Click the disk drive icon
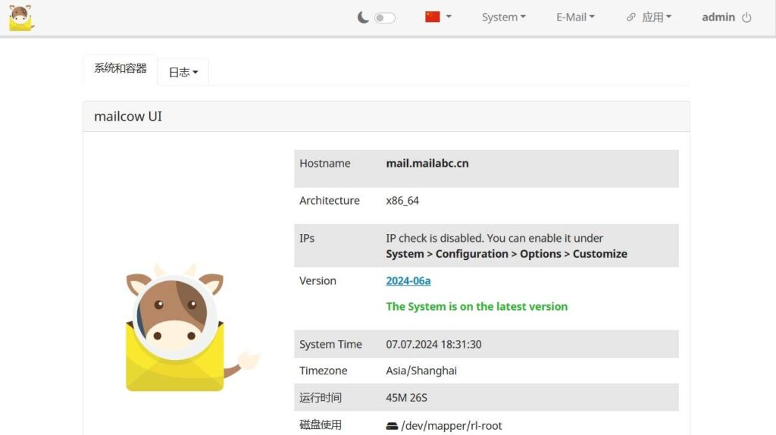Image resolution: width=776 pixels, height=435 pixels. 392,426
